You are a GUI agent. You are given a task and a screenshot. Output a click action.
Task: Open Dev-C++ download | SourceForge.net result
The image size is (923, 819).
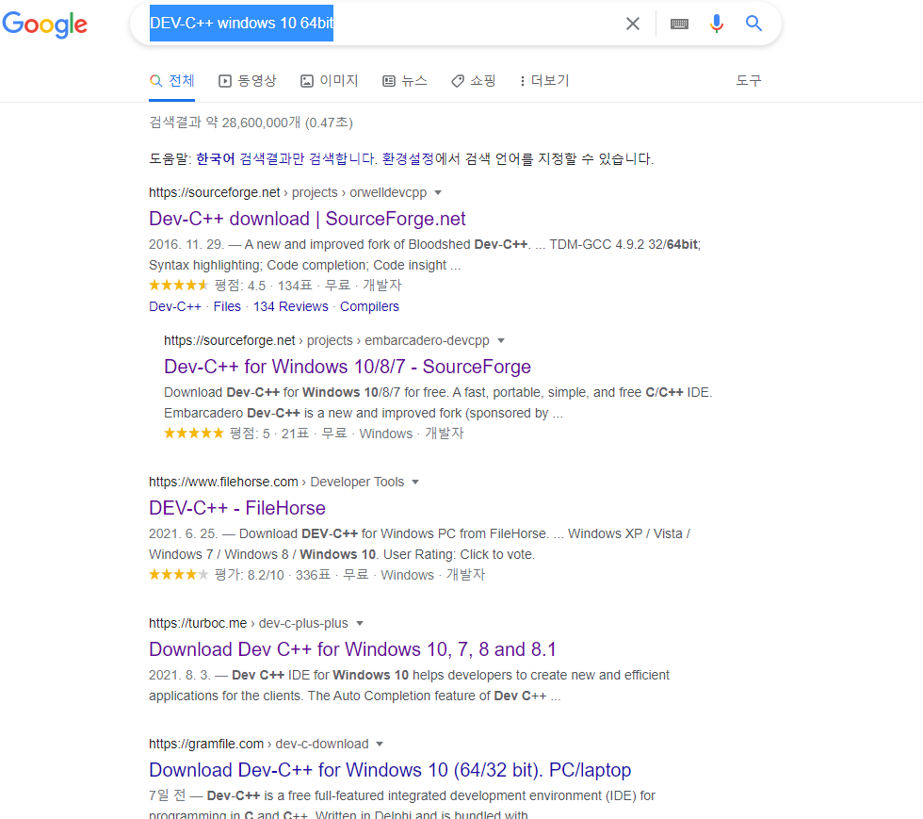(x=307, y=219)
